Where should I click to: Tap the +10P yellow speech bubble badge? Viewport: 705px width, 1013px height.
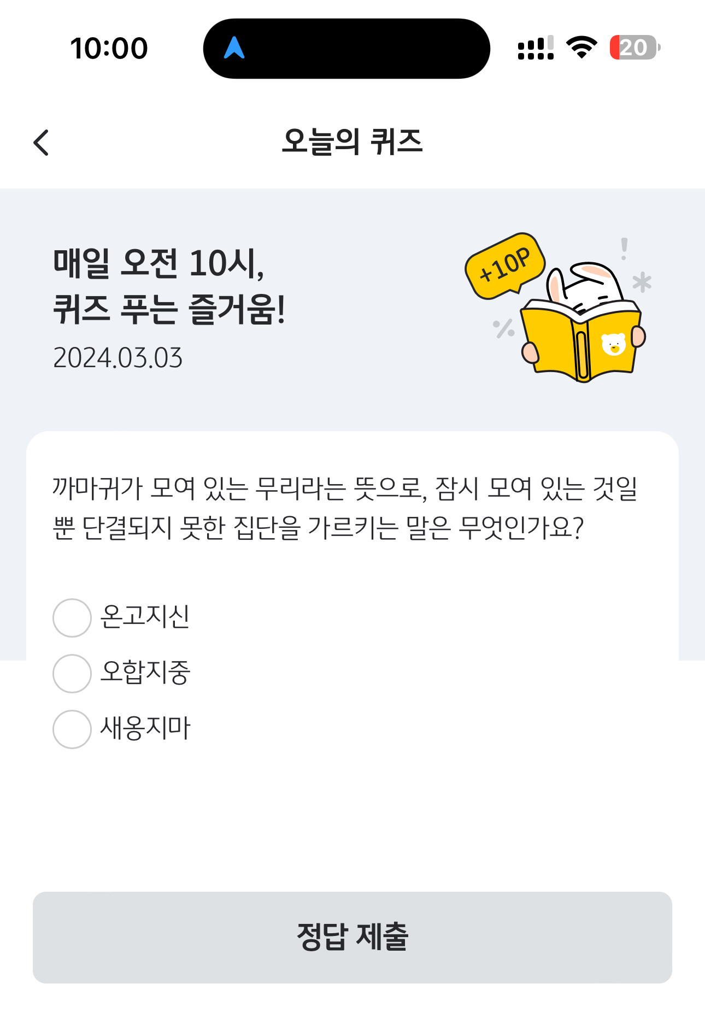coord(505,266)
